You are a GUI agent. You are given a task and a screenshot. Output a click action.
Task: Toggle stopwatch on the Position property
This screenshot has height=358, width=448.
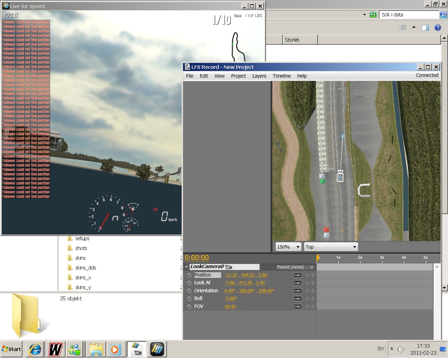click(189, 275)
